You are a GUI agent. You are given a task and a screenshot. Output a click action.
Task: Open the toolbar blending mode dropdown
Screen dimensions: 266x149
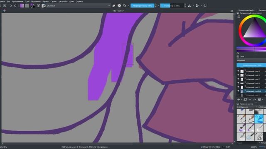click(78, 6)
